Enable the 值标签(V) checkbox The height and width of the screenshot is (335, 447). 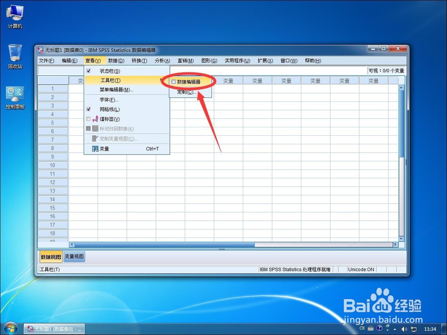point(89,119)
